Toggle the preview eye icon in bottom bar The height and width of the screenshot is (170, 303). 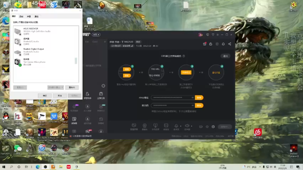tap(207, 127)
